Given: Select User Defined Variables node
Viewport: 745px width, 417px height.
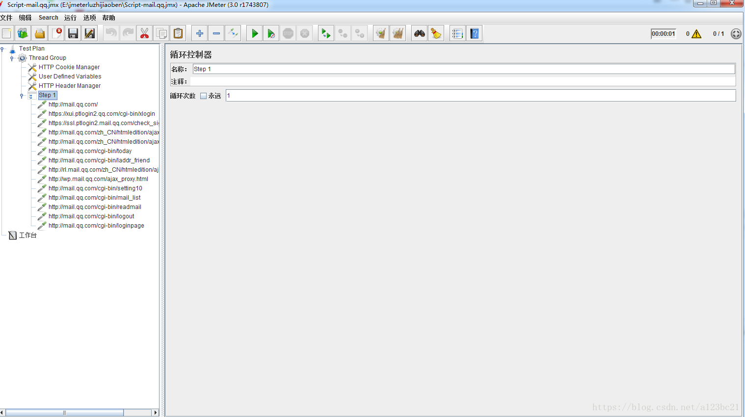Looking at the screenshot, I should [70, 77].
